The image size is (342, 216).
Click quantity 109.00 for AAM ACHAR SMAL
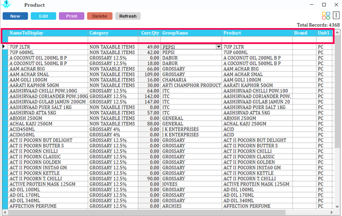149,74
